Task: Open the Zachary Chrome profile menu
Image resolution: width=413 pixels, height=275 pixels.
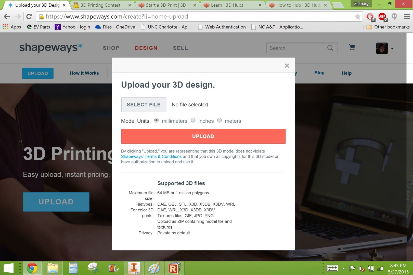Action: coord(361,4)
